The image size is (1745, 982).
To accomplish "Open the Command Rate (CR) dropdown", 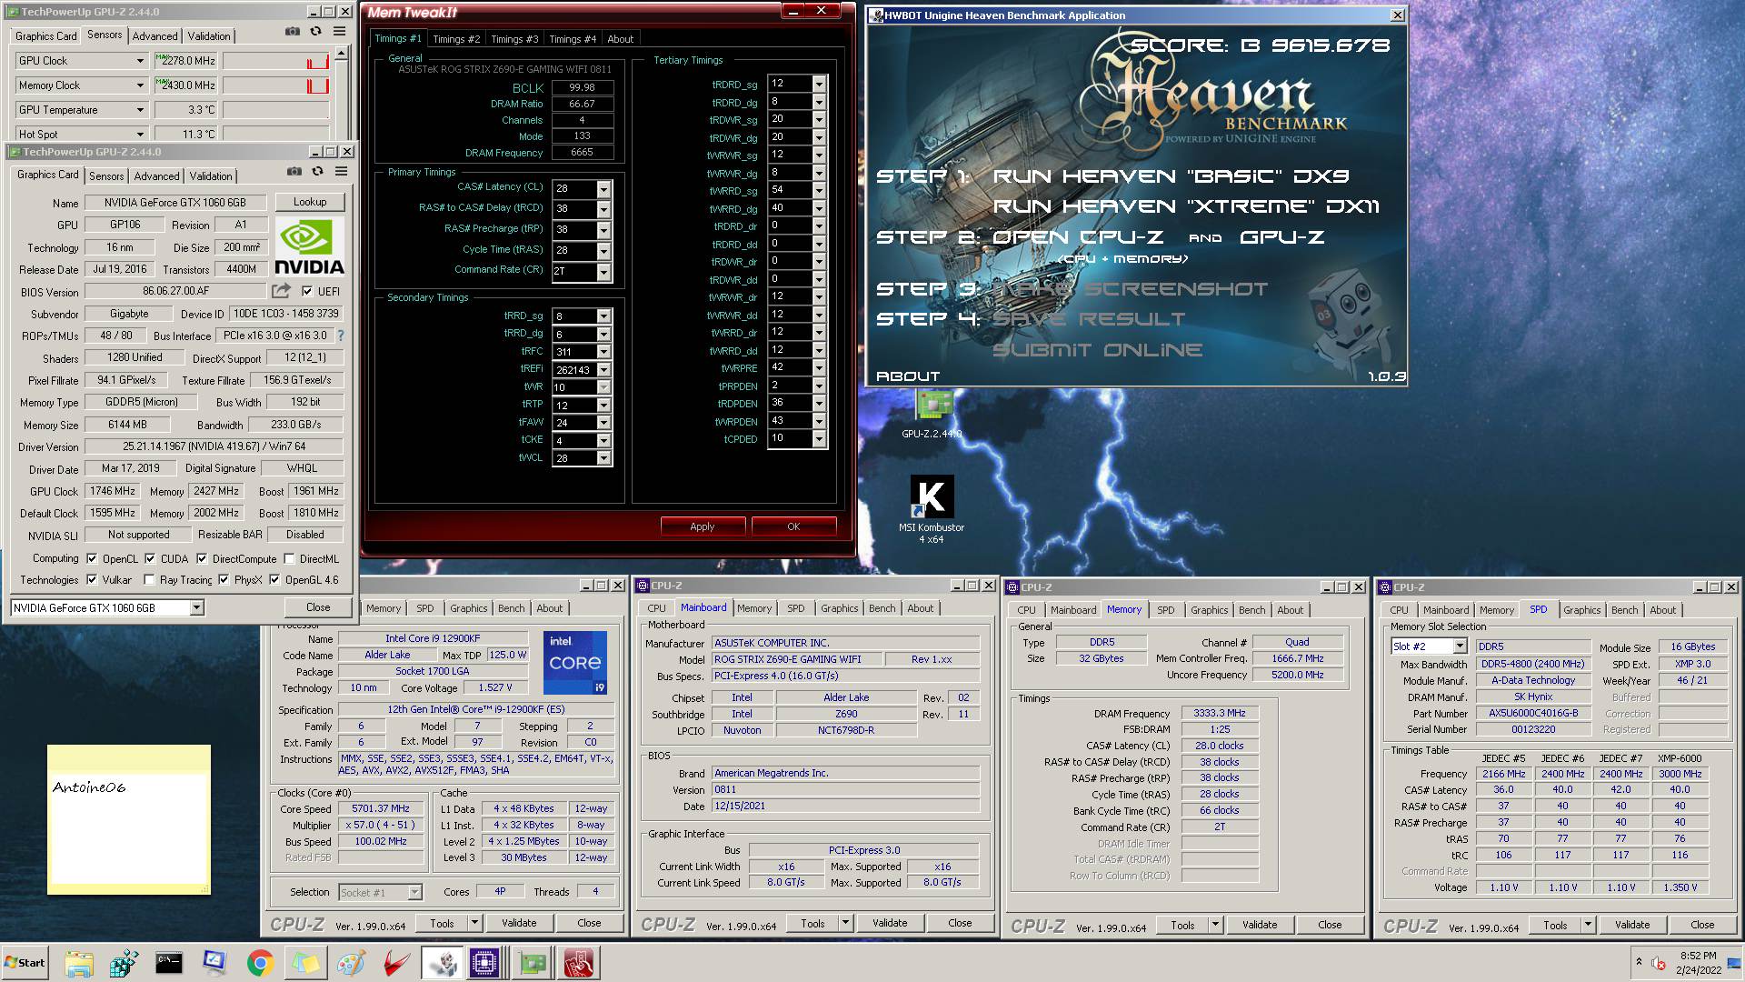I will [603, 271].
